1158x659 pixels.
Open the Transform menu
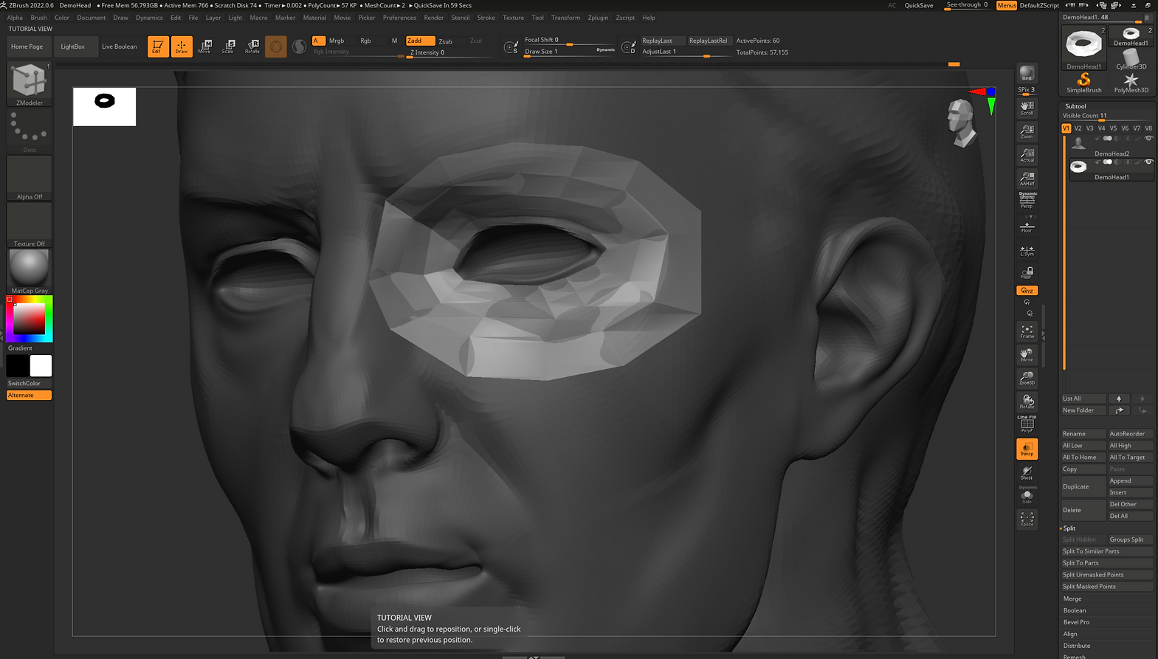click(565, 18)
